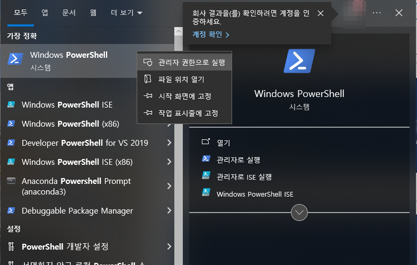Expand Anaconda Powershell Prompt arrow
Image resolution: width=417 pixels, height=265 pixels.
(169, 186)
